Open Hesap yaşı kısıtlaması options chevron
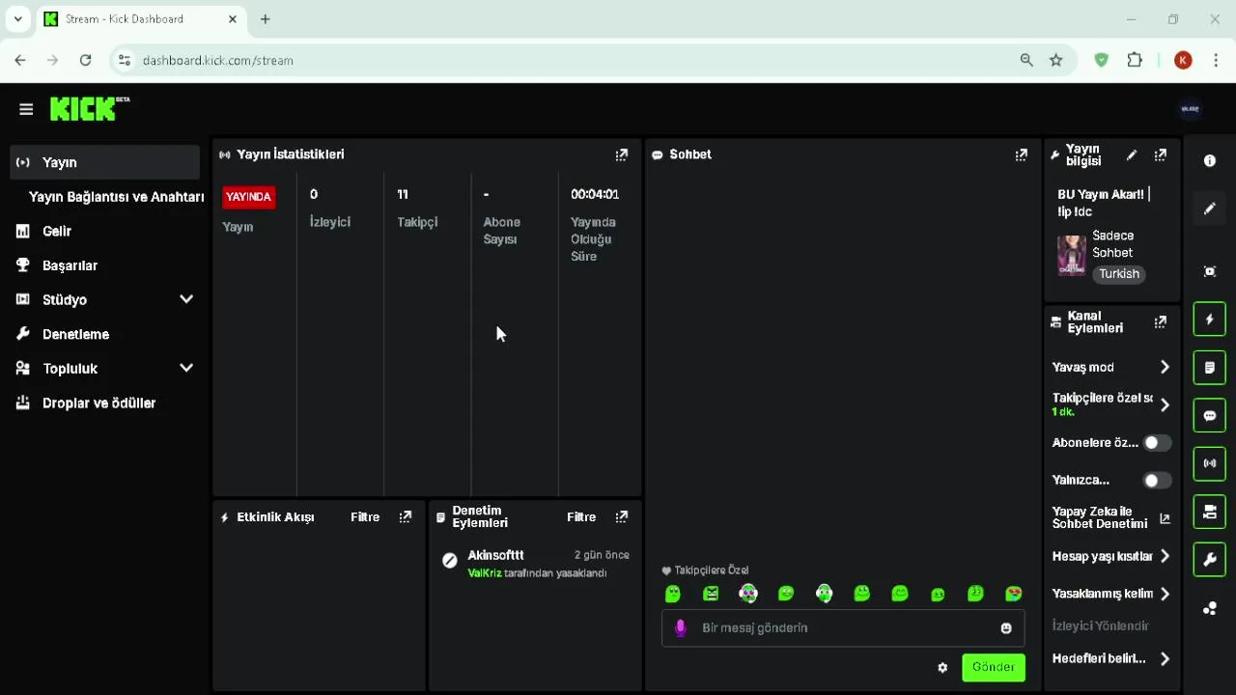The image size is (1236, 695). [1165, 556]
